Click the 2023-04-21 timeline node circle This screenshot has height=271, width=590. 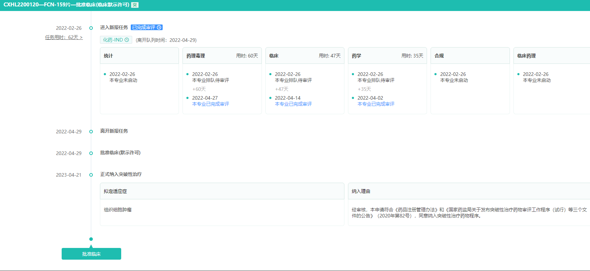tap(91, 175)
